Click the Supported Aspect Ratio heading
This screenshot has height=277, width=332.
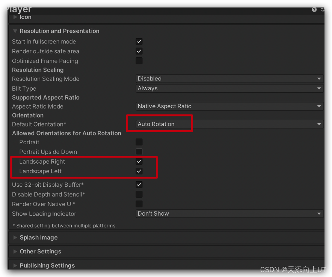46,98
